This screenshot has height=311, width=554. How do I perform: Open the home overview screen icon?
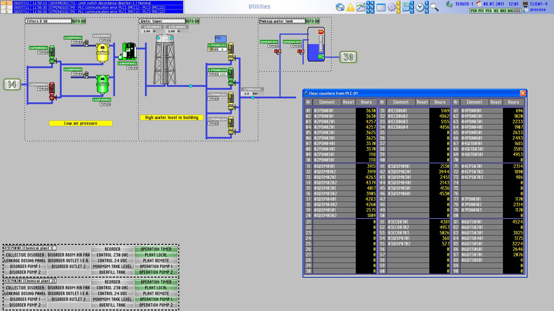click(340, 7)
